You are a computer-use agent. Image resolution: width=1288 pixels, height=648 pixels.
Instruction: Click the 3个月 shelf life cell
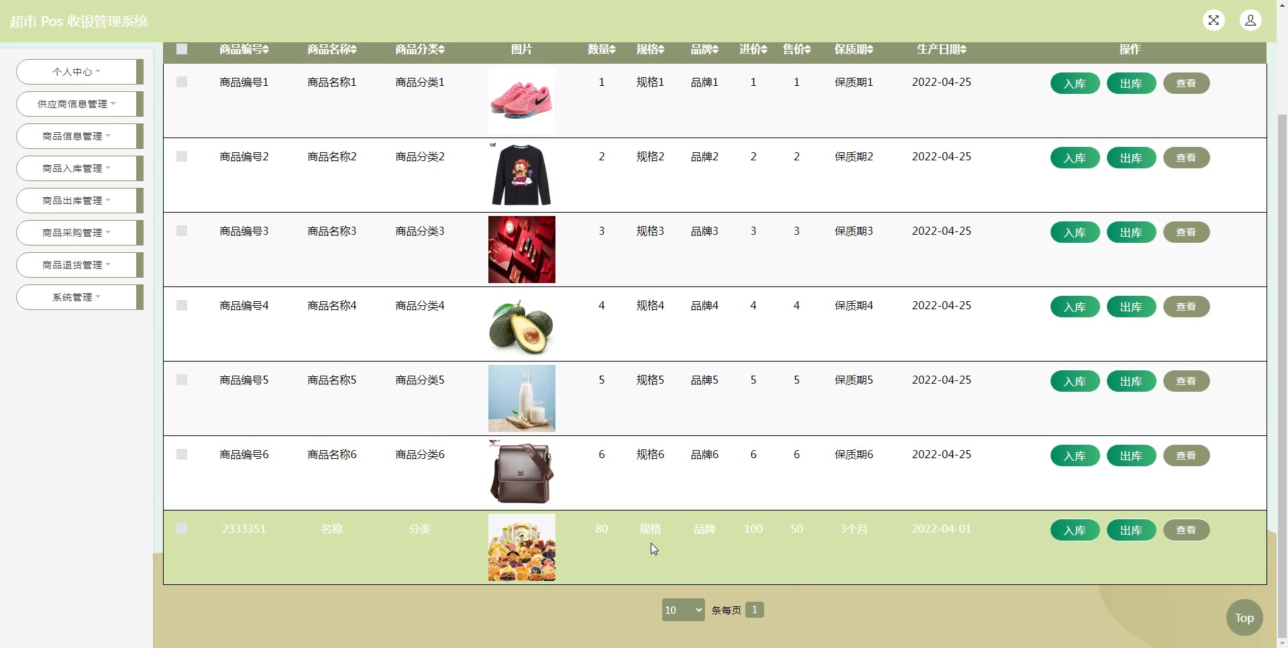(854, 529)
